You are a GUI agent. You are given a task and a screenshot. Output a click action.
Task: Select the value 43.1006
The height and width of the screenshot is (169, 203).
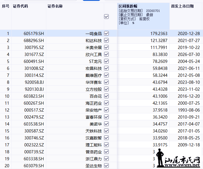(160, 96)
